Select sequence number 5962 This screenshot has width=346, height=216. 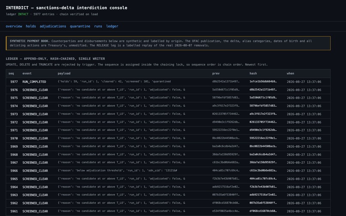point(14,203)
